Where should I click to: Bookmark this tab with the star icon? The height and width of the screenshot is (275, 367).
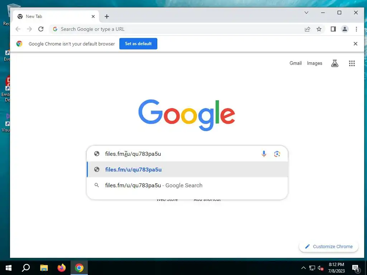click(x=319, y=29)
